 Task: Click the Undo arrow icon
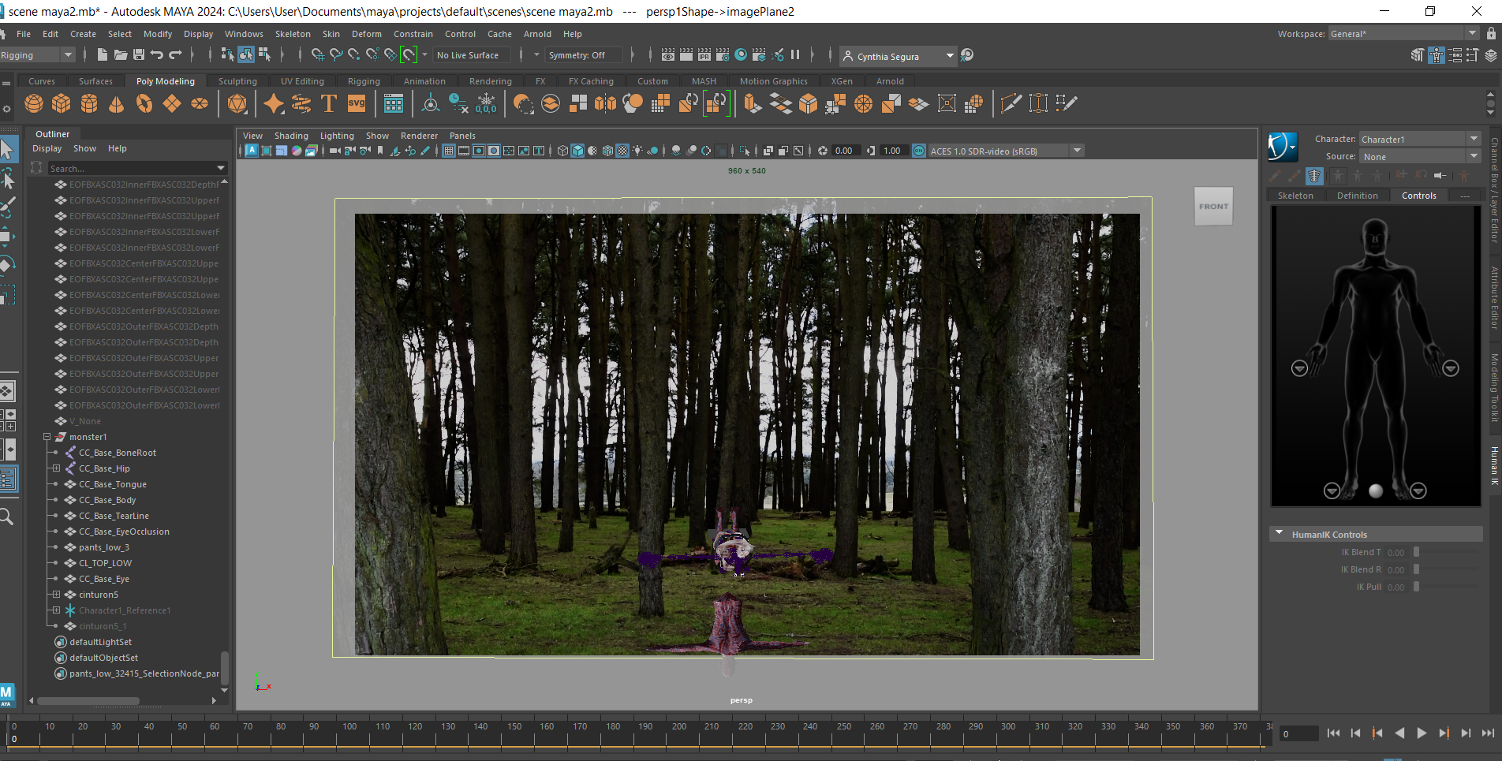click(x=157, y=54)
